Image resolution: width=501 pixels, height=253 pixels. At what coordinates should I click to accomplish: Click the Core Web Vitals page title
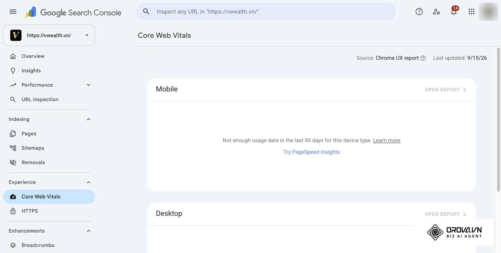(x=164, y=35)
